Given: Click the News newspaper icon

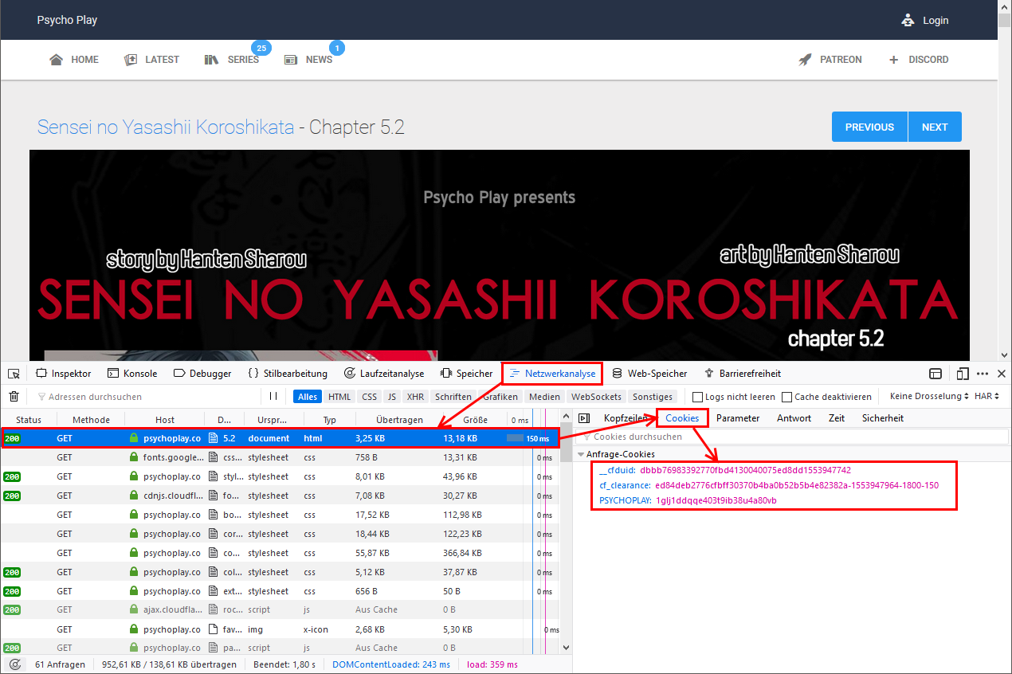Looking at the screenshot, I should [x=291, y=60].
